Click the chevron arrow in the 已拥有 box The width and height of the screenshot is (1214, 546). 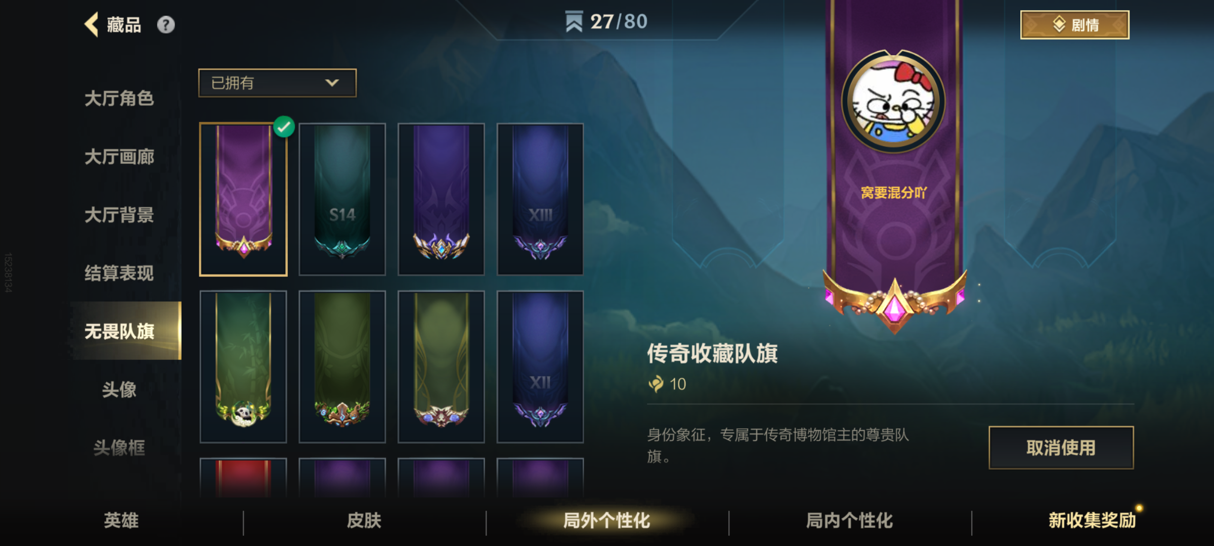point(332,83)
